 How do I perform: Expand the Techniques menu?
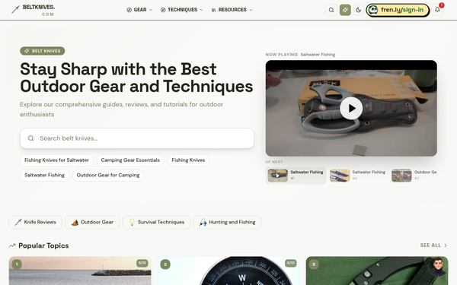tap(181, 10)
